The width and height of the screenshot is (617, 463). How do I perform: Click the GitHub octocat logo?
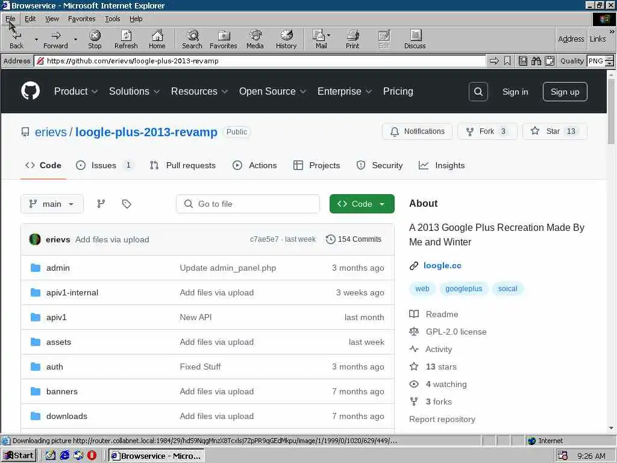(30, 91)
